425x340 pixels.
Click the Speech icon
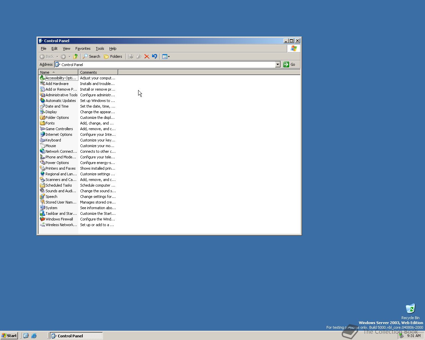pyautogui.click(x=42, y=197)
